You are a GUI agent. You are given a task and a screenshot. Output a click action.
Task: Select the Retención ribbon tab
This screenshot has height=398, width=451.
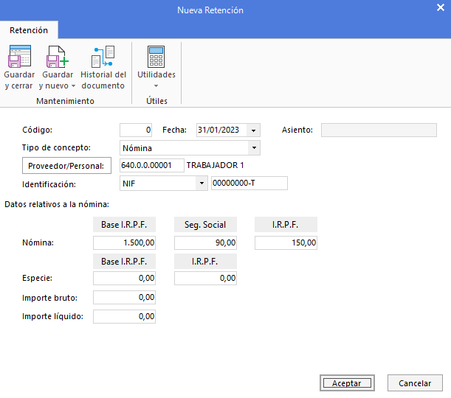tap(29, 30)
